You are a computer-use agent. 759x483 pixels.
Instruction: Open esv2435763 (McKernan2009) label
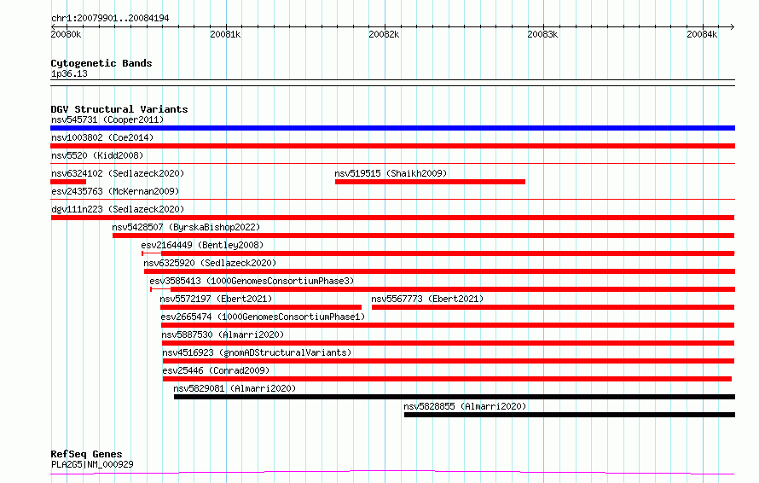point(115,191)
